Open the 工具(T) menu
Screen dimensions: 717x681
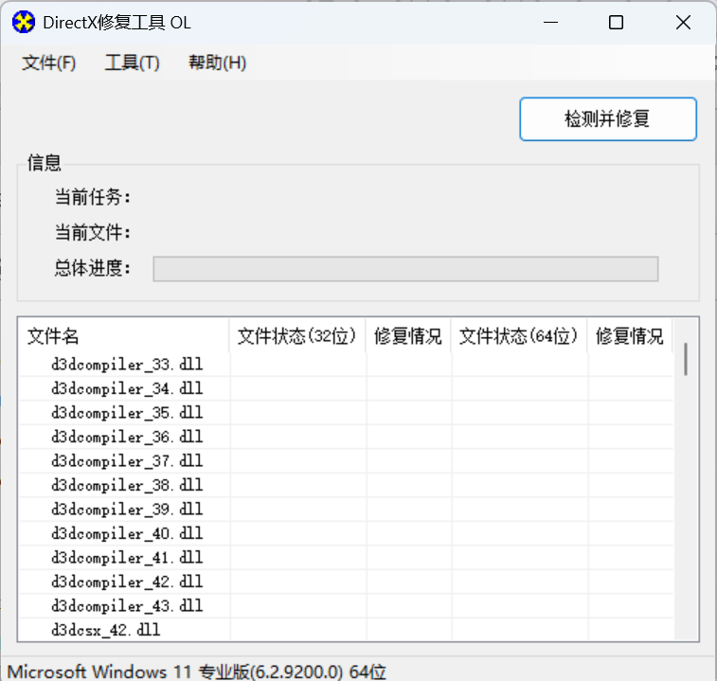coord(133,63)
